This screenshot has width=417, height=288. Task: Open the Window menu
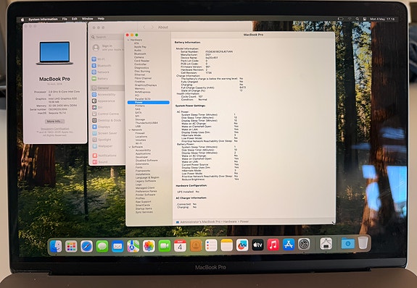[88, 19]
